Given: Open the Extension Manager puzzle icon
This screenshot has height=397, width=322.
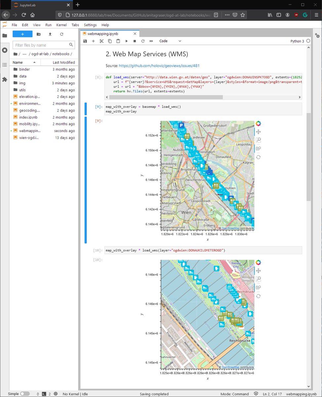Looking at the screenshot, I should tap(5, 79).
